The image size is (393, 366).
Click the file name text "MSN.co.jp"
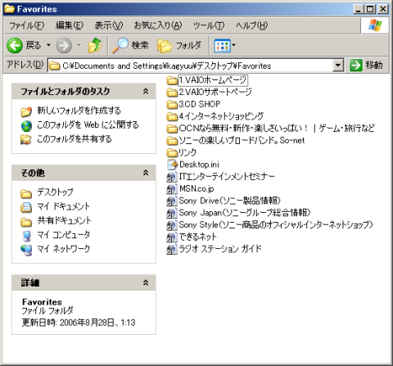(196, 188)
